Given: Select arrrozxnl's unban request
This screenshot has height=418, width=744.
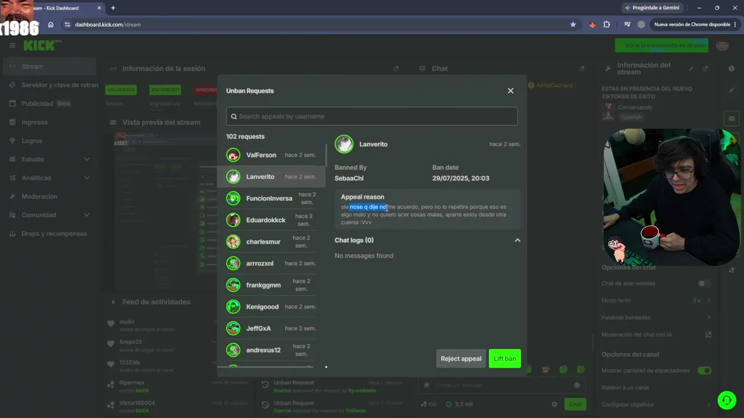Looking at the screenshot, I should click(x=271, y=264).
